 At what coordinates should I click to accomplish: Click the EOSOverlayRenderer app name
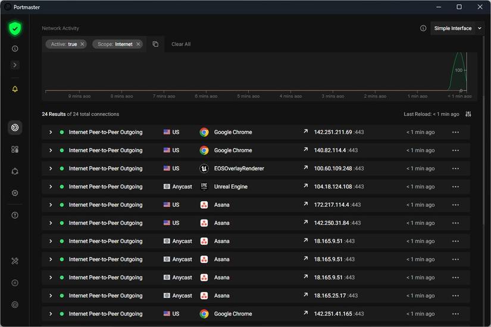(239, 169)
